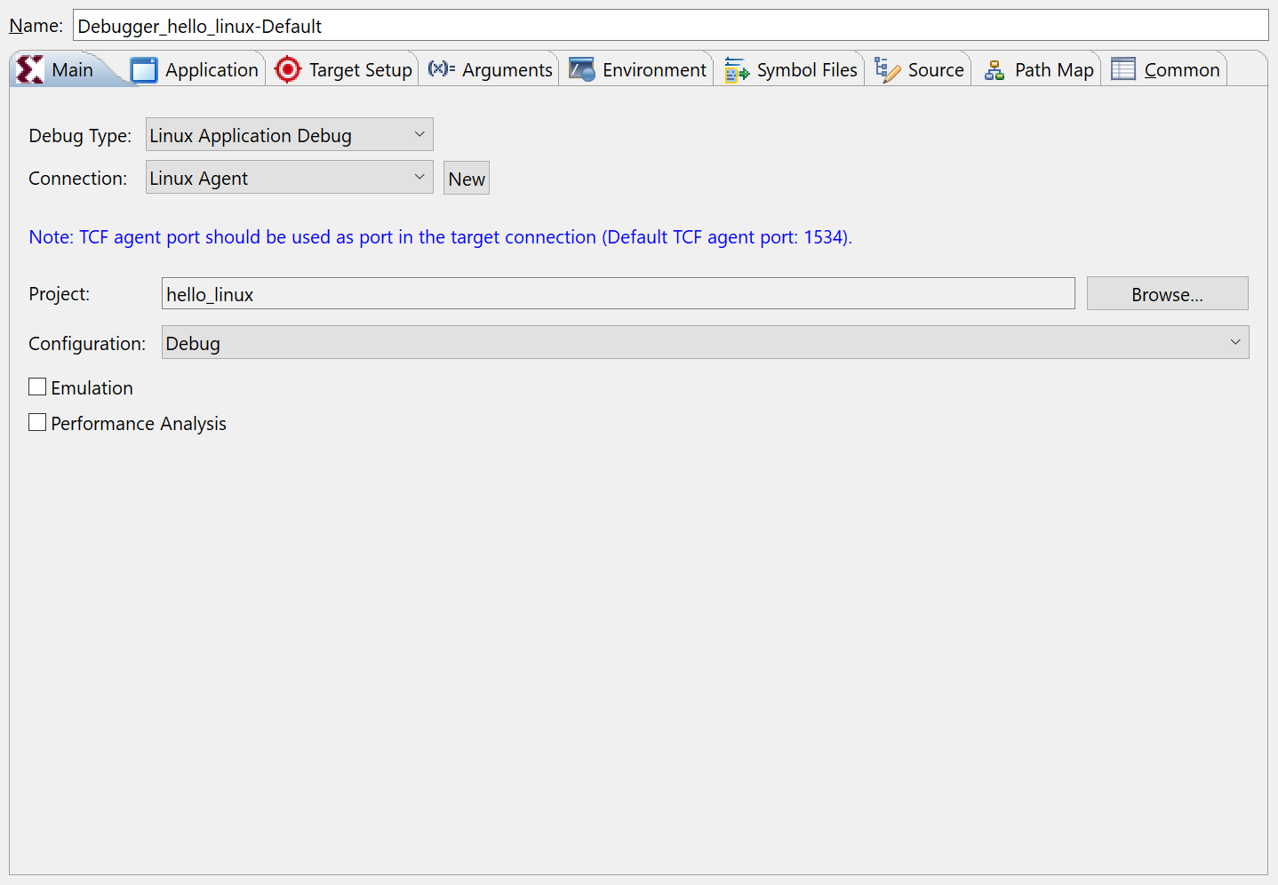Screen dimensions: 1278x885
Task: Click the Project label
Action: point(60,294)
